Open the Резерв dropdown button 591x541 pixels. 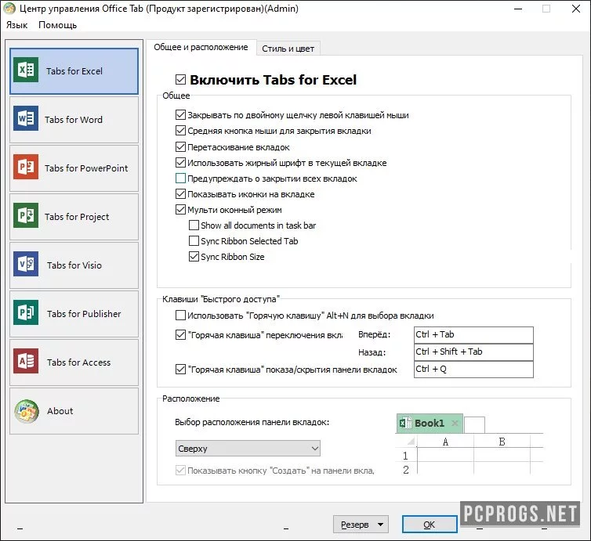pyautogui.click(x=361, y=524)
